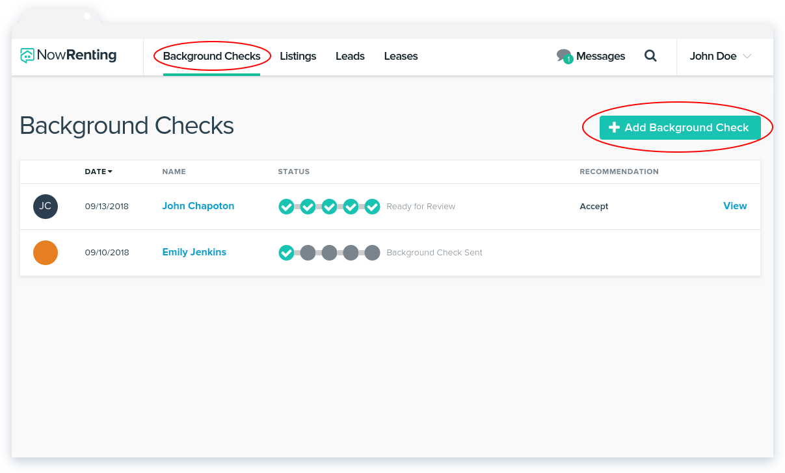Go to the Listings tab
The image size is (785, 473).
pyautogui.click(x=298, y=56)
